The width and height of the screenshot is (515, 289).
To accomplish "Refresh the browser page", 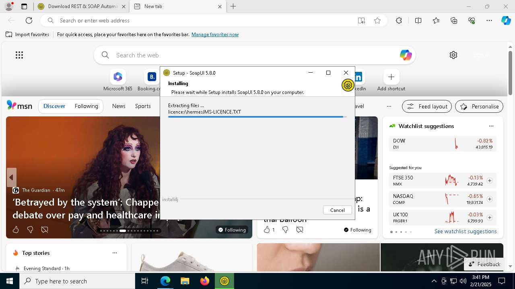I will click(x=29, y=20).
